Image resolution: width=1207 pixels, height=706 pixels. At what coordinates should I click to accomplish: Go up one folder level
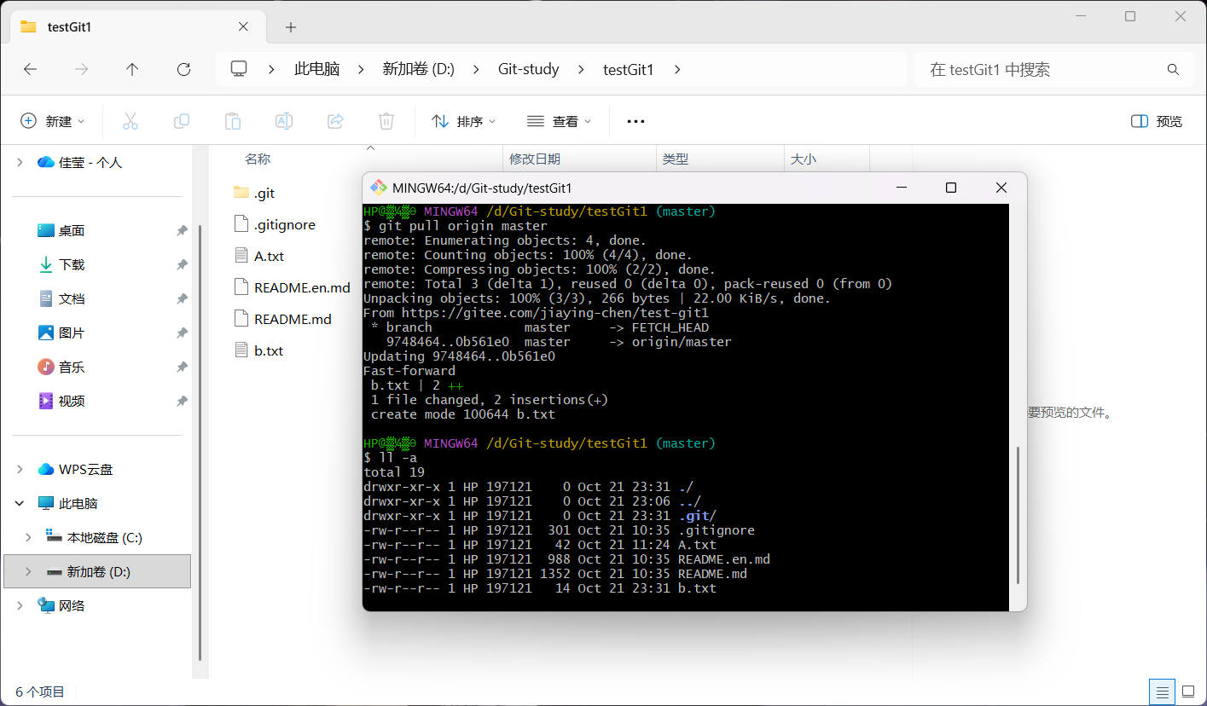132,69
